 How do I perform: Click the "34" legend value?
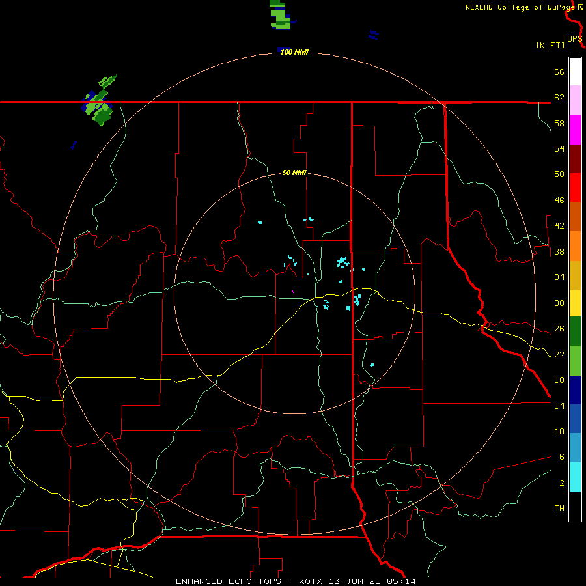pyautogui.click(x=559, y=277)
